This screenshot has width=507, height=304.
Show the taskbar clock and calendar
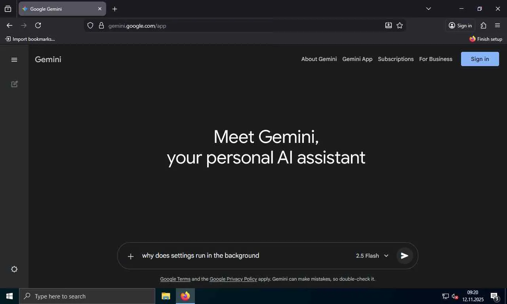473,296
